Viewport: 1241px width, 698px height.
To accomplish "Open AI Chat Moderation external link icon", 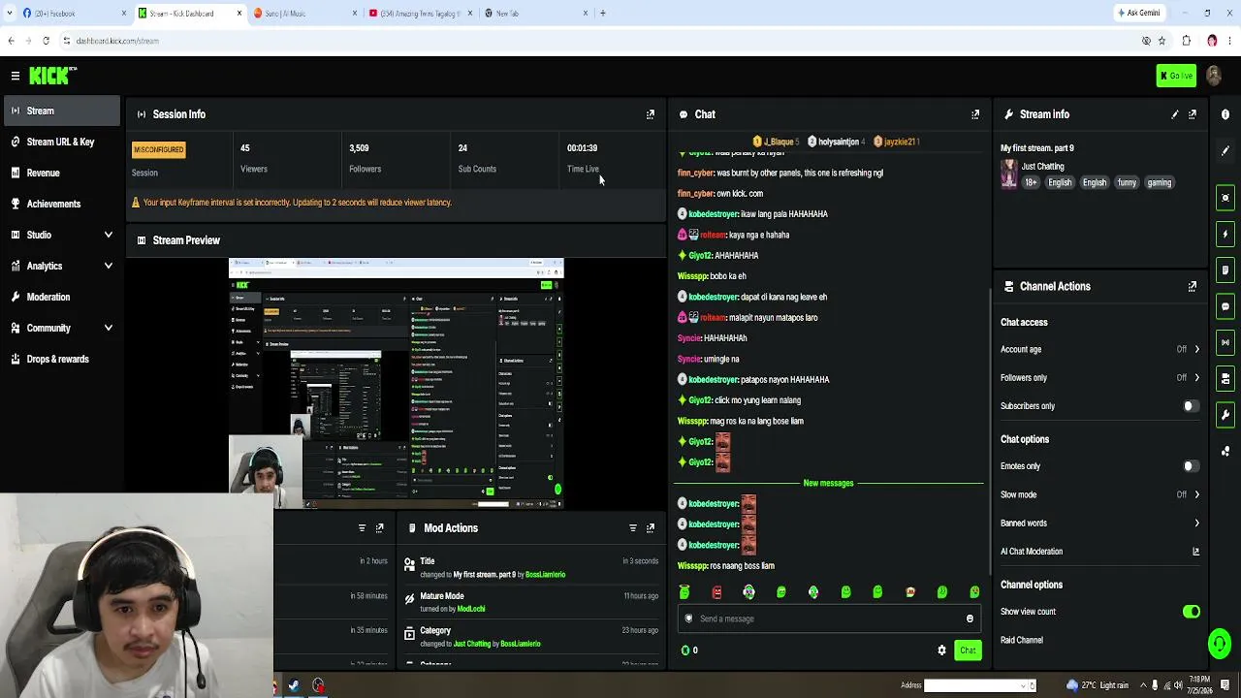I will pyautogui.click(x=1195, y=552).
